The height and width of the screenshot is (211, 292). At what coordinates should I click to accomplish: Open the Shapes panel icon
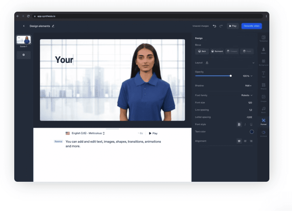(x=263, y=86)
